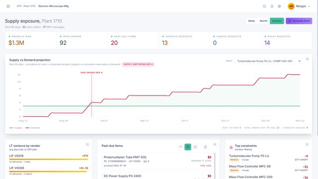Select the clock filter icon in Past-due items
Viewport: 318px width, 179px height.
pos(195,147)
